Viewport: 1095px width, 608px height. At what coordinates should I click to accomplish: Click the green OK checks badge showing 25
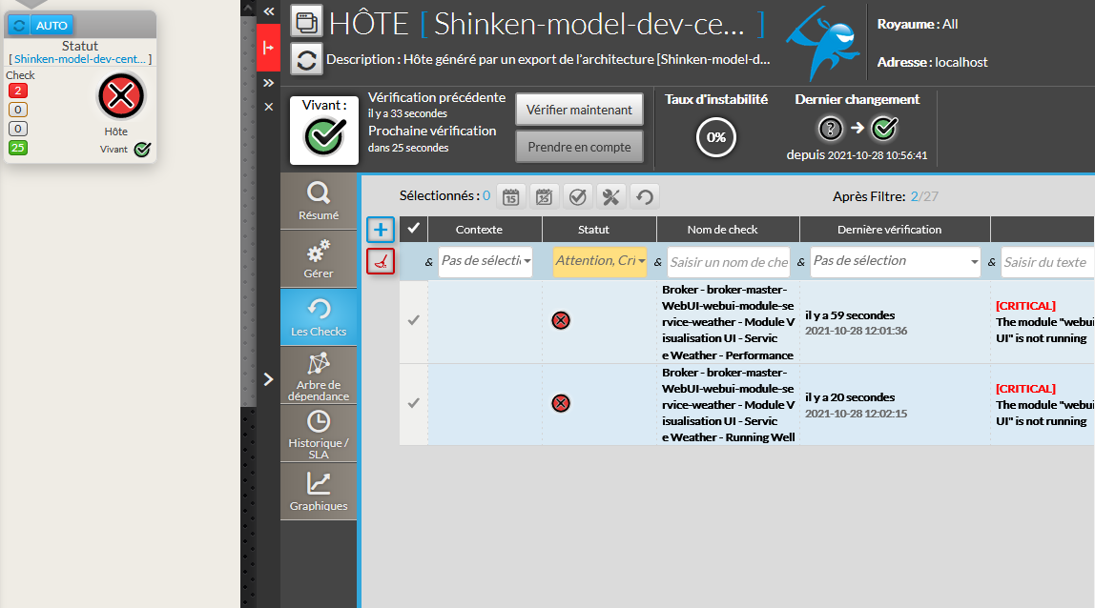click(18, 148)
